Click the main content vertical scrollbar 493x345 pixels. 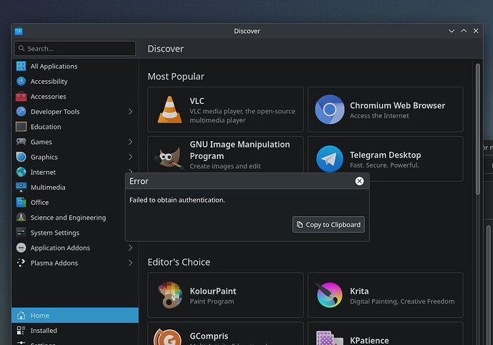[x=477, y=129]
